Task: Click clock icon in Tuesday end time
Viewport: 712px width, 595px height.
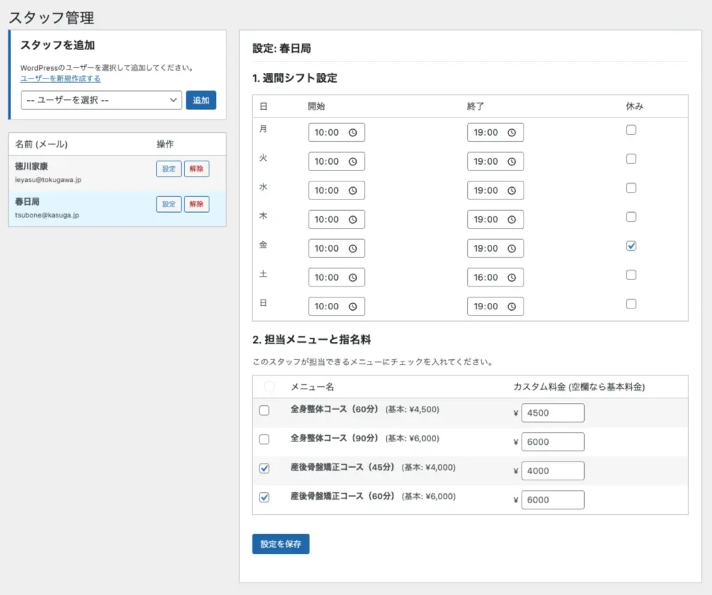Action: 512,161
